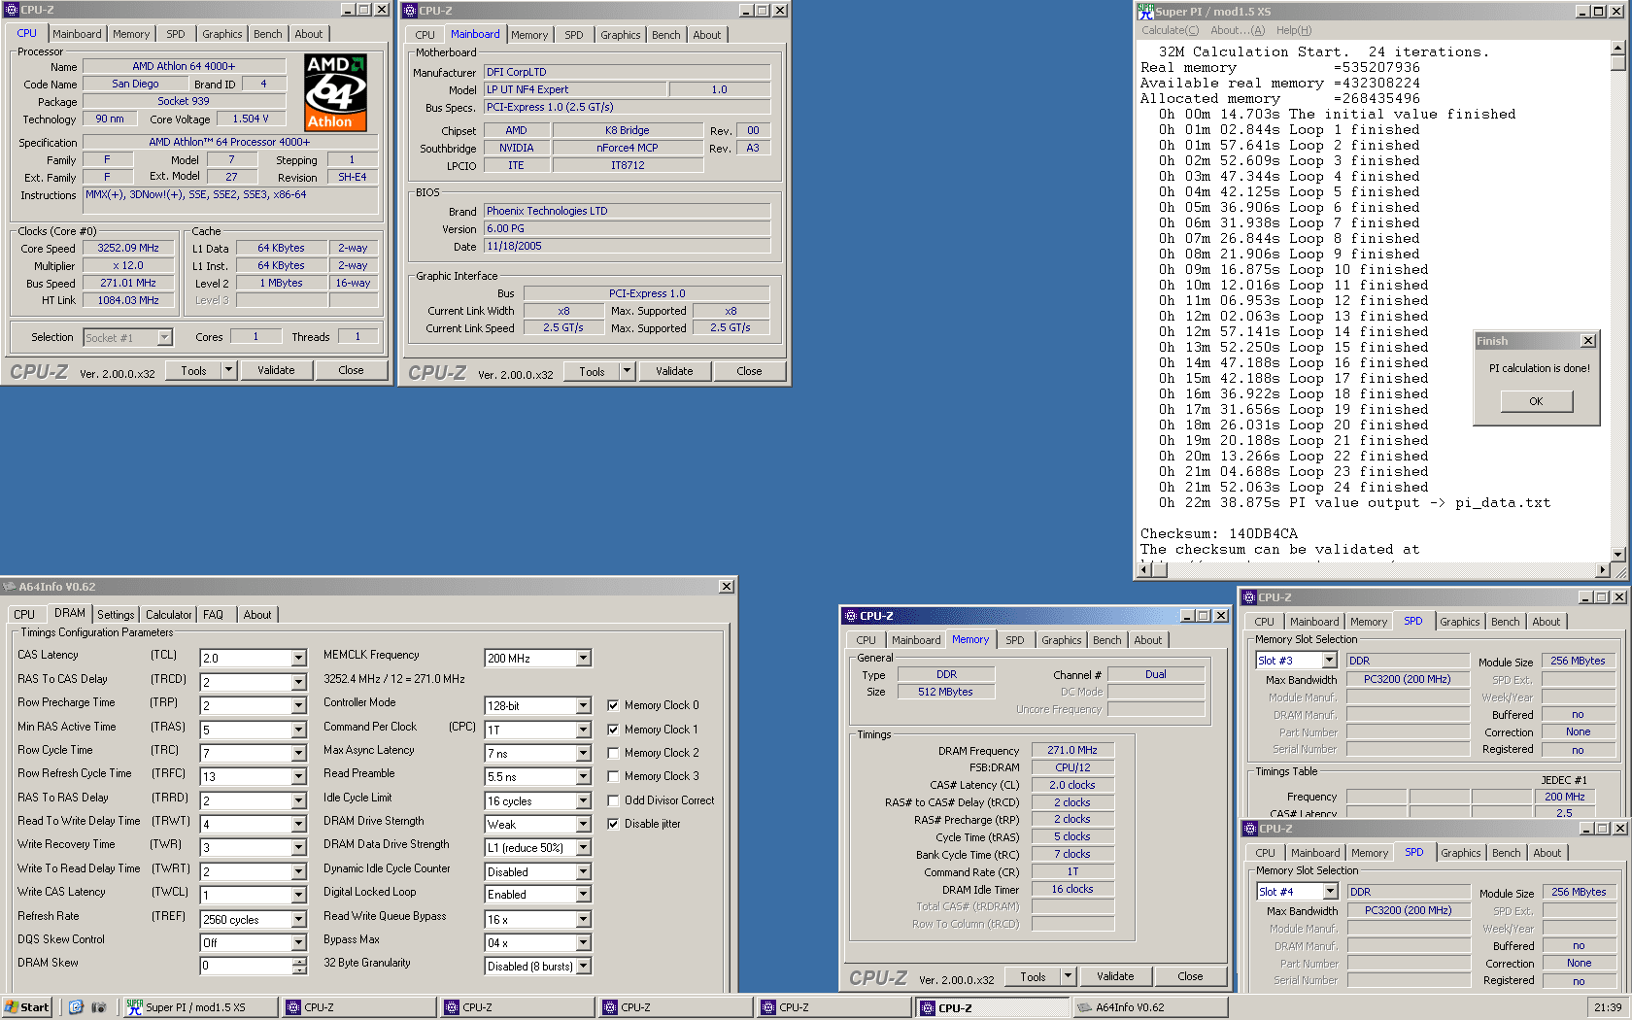Screen dimensions: 1632x1020
Task: Enable Memory Clock 2 checkbox
Action: click(613, 753)
